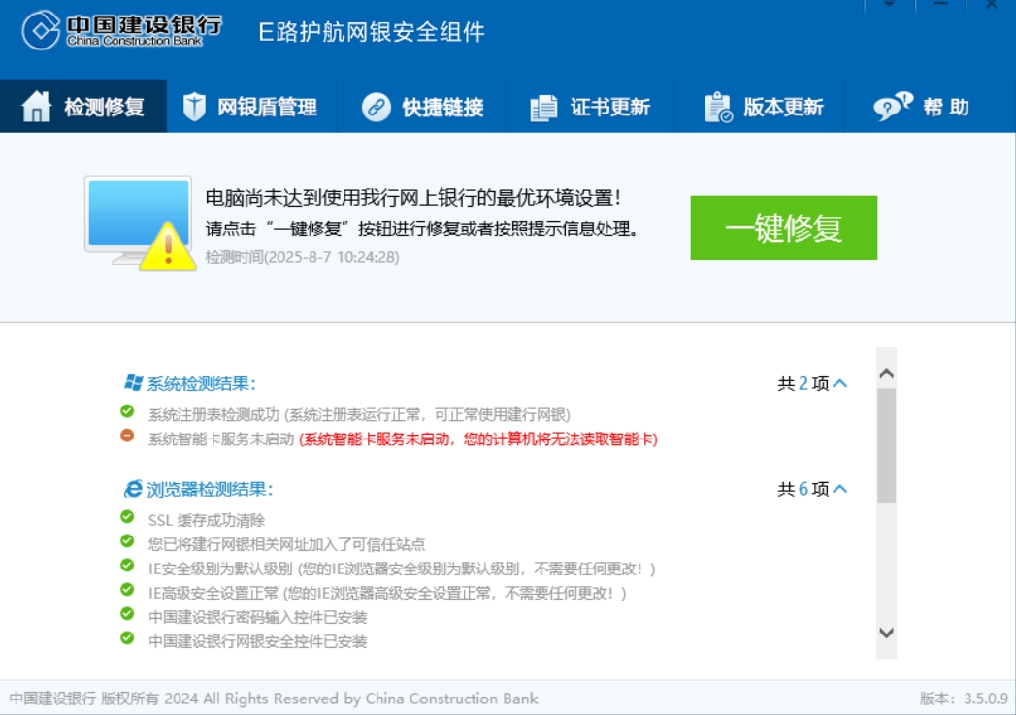Screen dimensions: 1016x715
Task: Click the house icon beside 检测修复
Action: tap(36, 106)
